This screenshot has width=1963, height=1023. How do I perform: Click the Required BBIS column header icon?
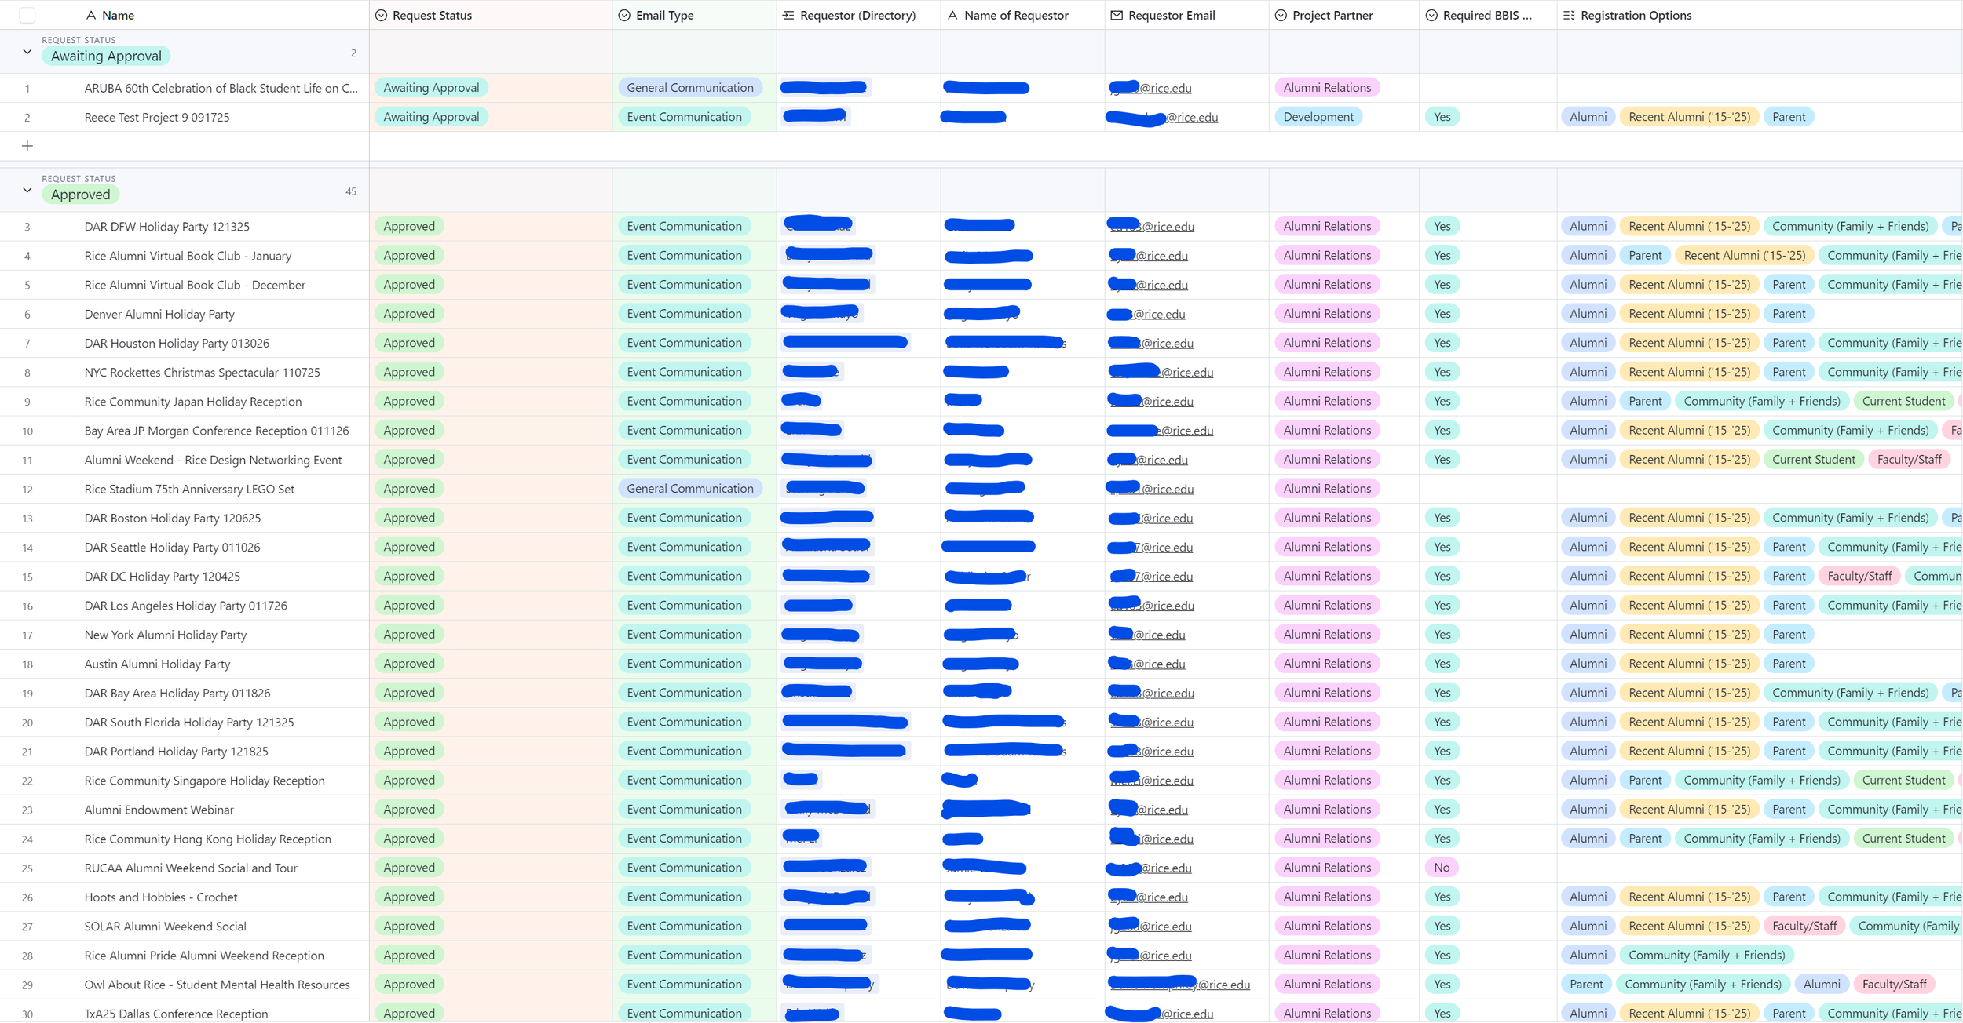pos(1431,15)
